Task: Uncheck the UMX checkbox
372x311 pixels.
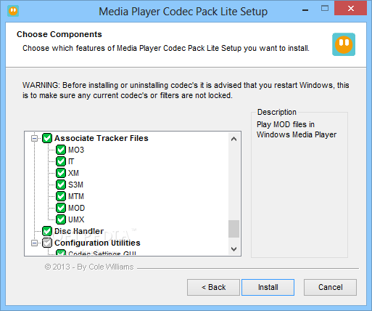Action: [61, 219]
